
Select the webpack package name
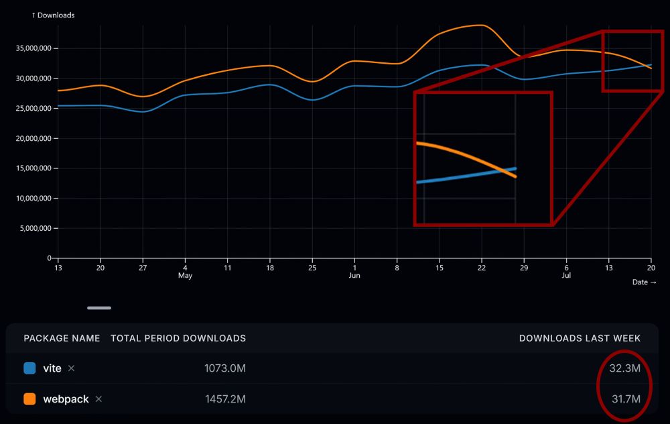(66, 399)
